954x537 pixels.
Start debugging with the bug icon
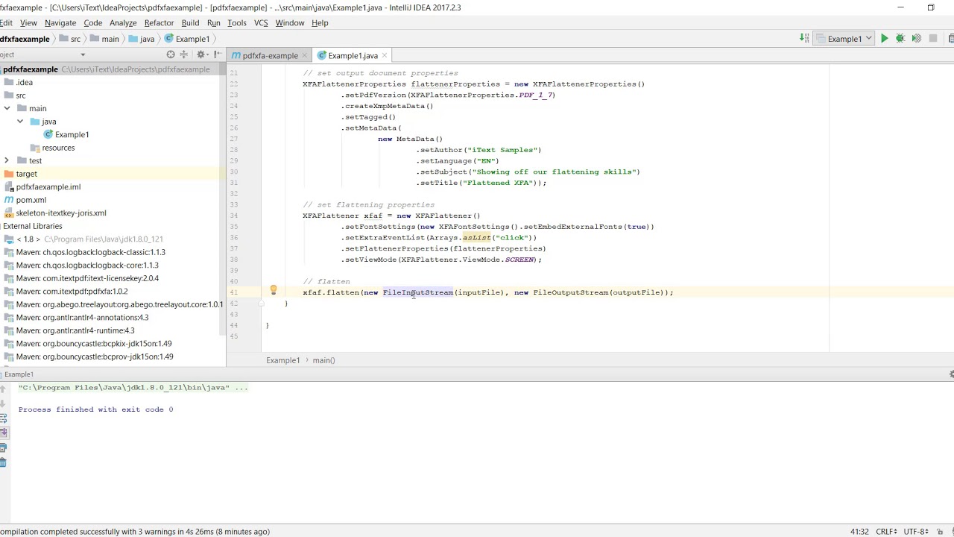(x=900, y=39)
